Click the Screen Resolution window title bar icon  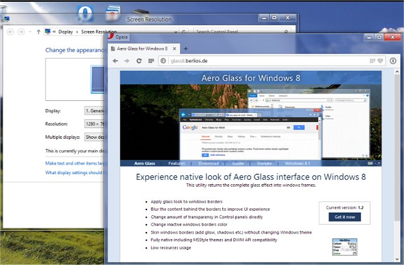(x=7, y=18)
